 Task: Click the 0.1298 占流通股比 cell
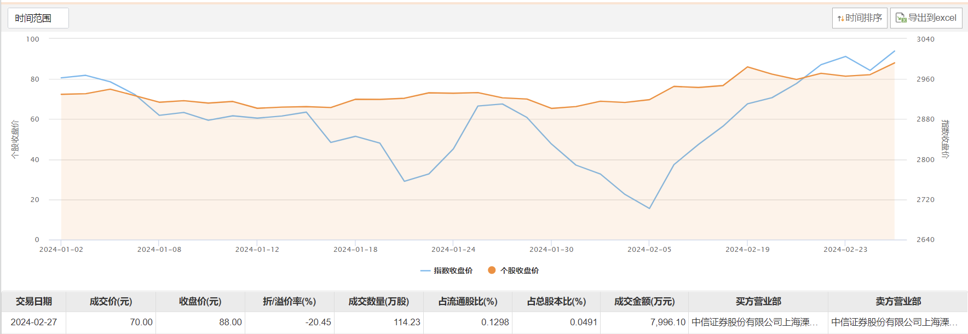(x=468, y=322)
